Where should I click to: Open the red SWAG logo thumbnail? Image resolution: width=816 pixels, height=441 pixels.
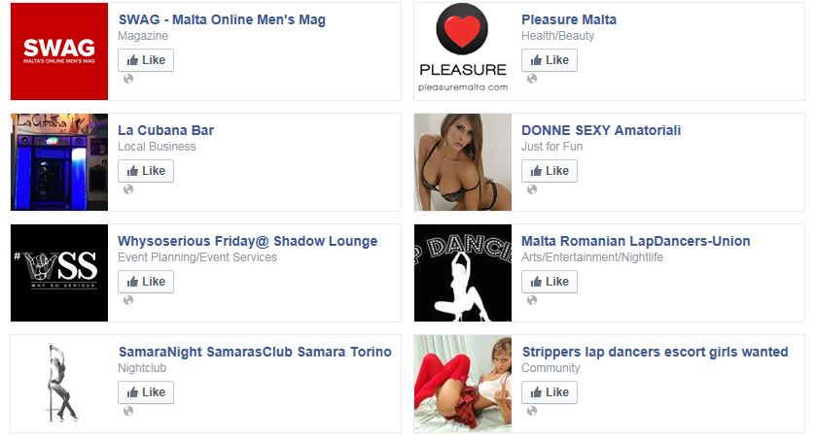coord(59,51)
